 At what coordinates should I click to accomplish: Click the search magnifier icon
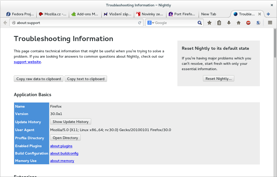(x=200, y=23)
